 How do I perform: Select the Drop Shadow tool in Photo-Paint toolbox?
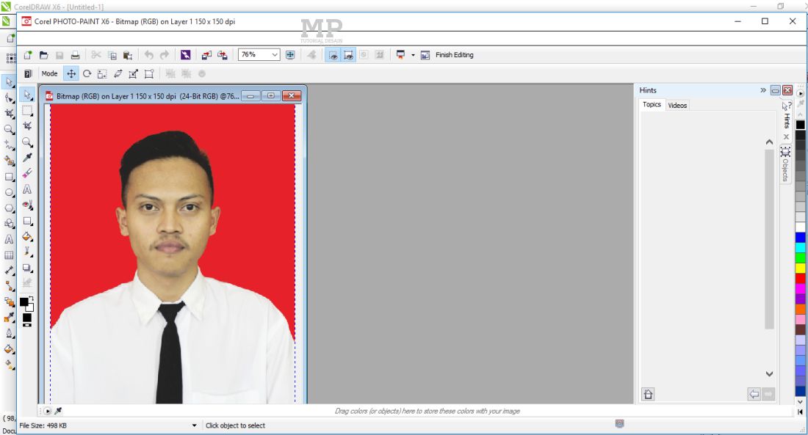tap(27, 268)
